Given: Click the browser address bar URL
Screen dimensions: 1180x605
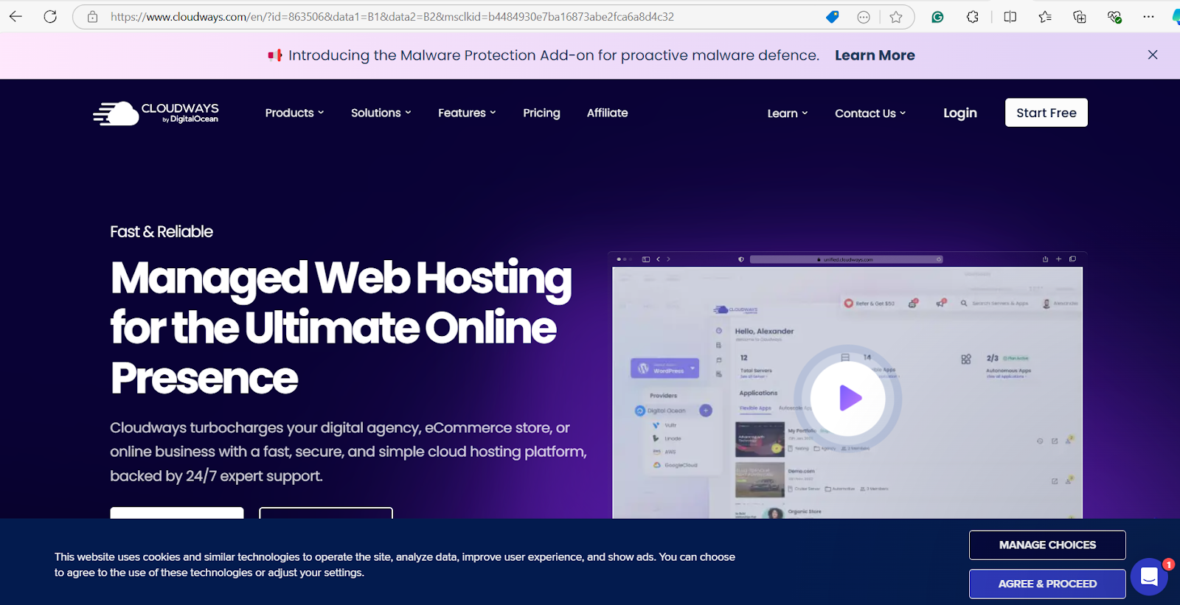Looking at the screenshot, I should pyautogui.click(x=392, y=16).
